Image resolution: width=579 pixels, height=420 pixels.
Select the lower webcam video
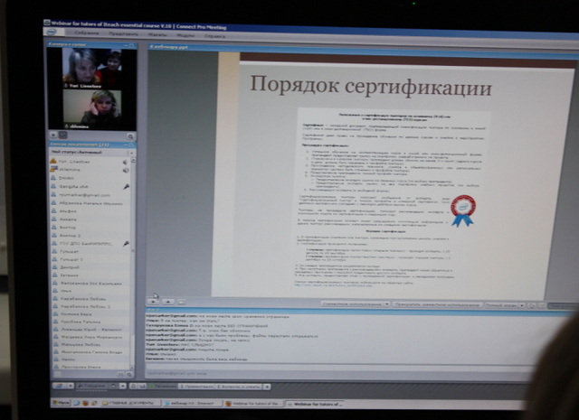[92, 109]
